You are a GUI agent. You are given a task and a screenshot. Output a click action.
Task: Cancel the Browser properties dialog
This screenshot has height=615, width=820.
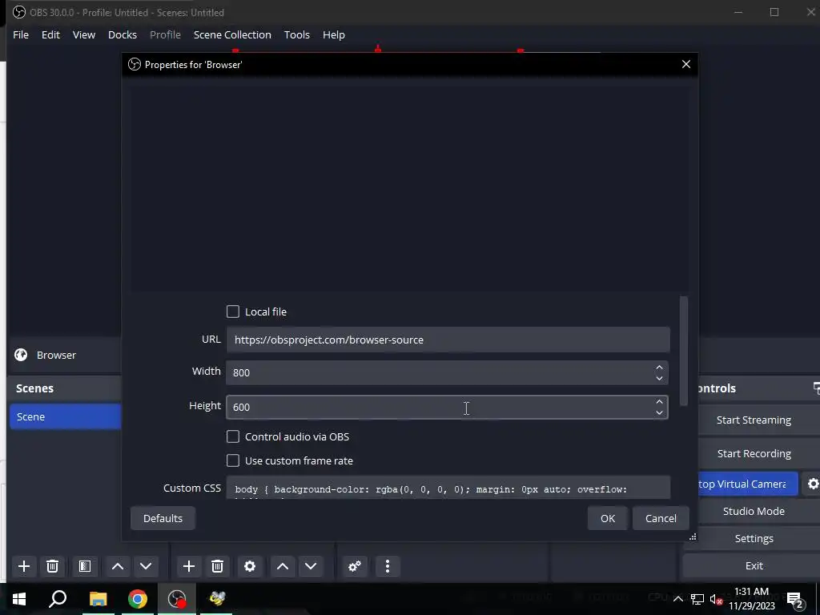(x=661, y=518)
